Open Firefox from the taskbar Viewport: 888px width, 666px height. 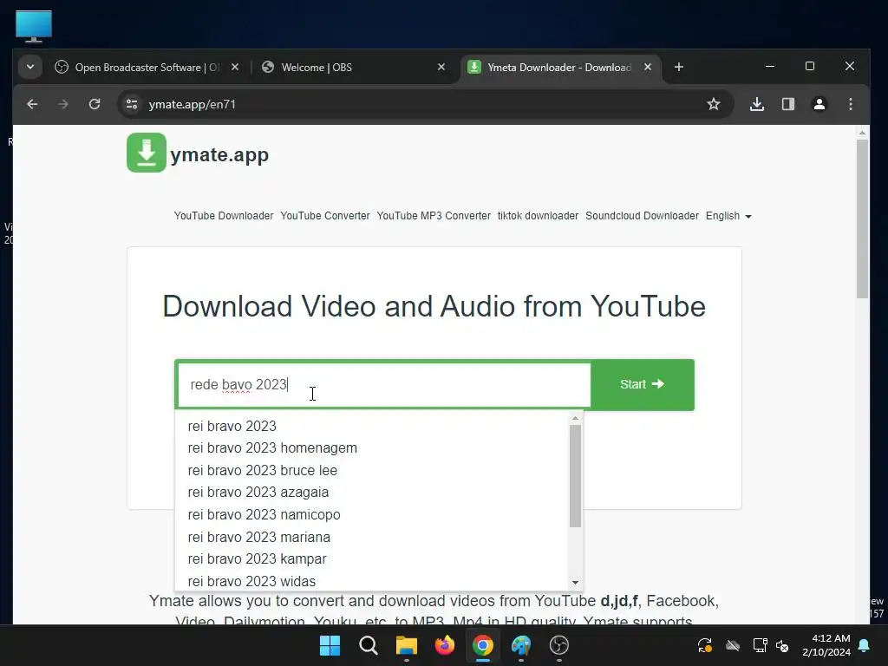(445, 645)
